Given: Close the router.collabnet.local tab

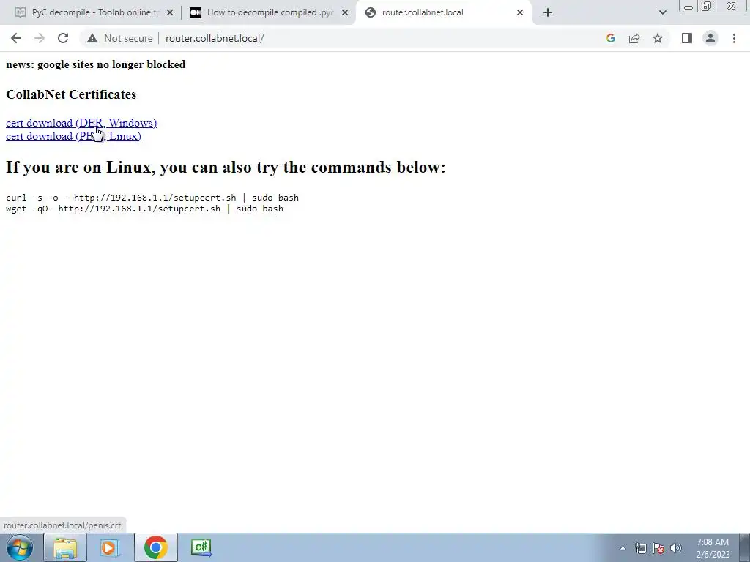Looking at the screenshot, I should coord(520,12).
